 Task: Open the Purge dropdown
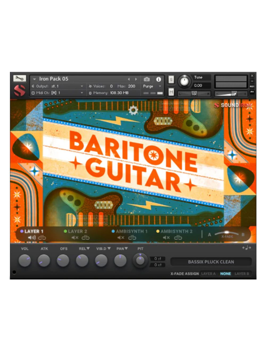[x=148, y=86]
